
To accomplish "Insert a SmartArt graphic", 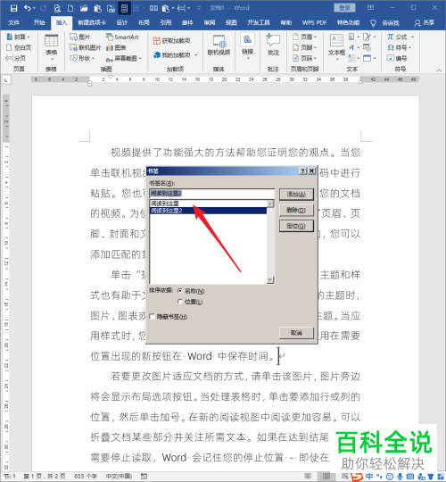I will tap(122, 37).
